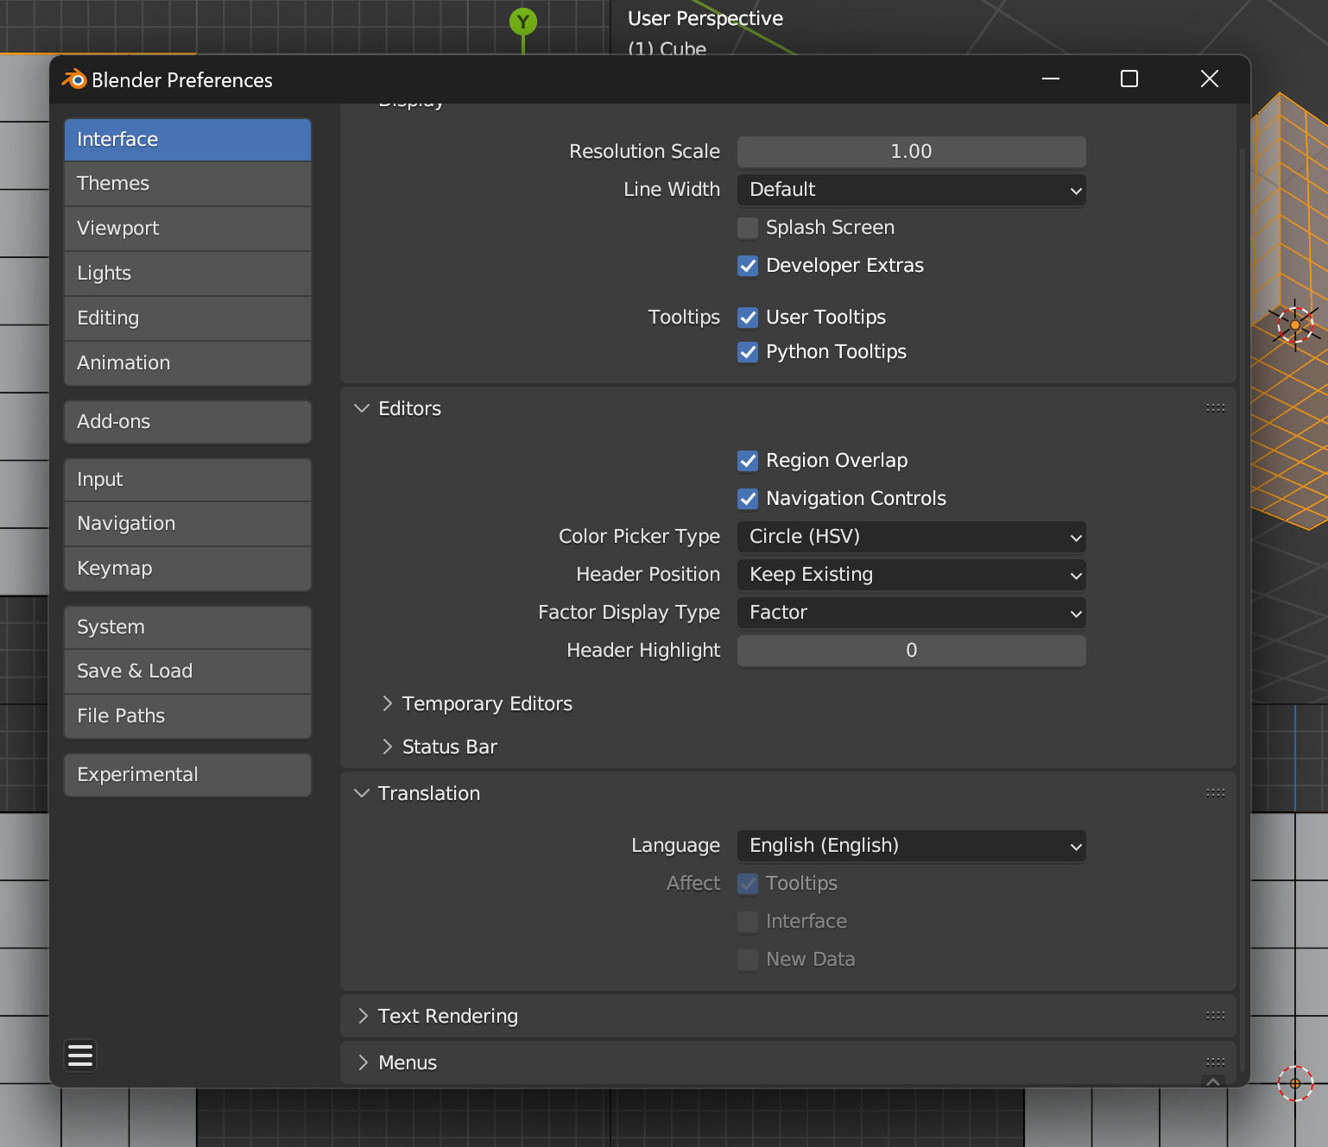Open Editing preferences
The image size is (1328, 1147).
187,318
